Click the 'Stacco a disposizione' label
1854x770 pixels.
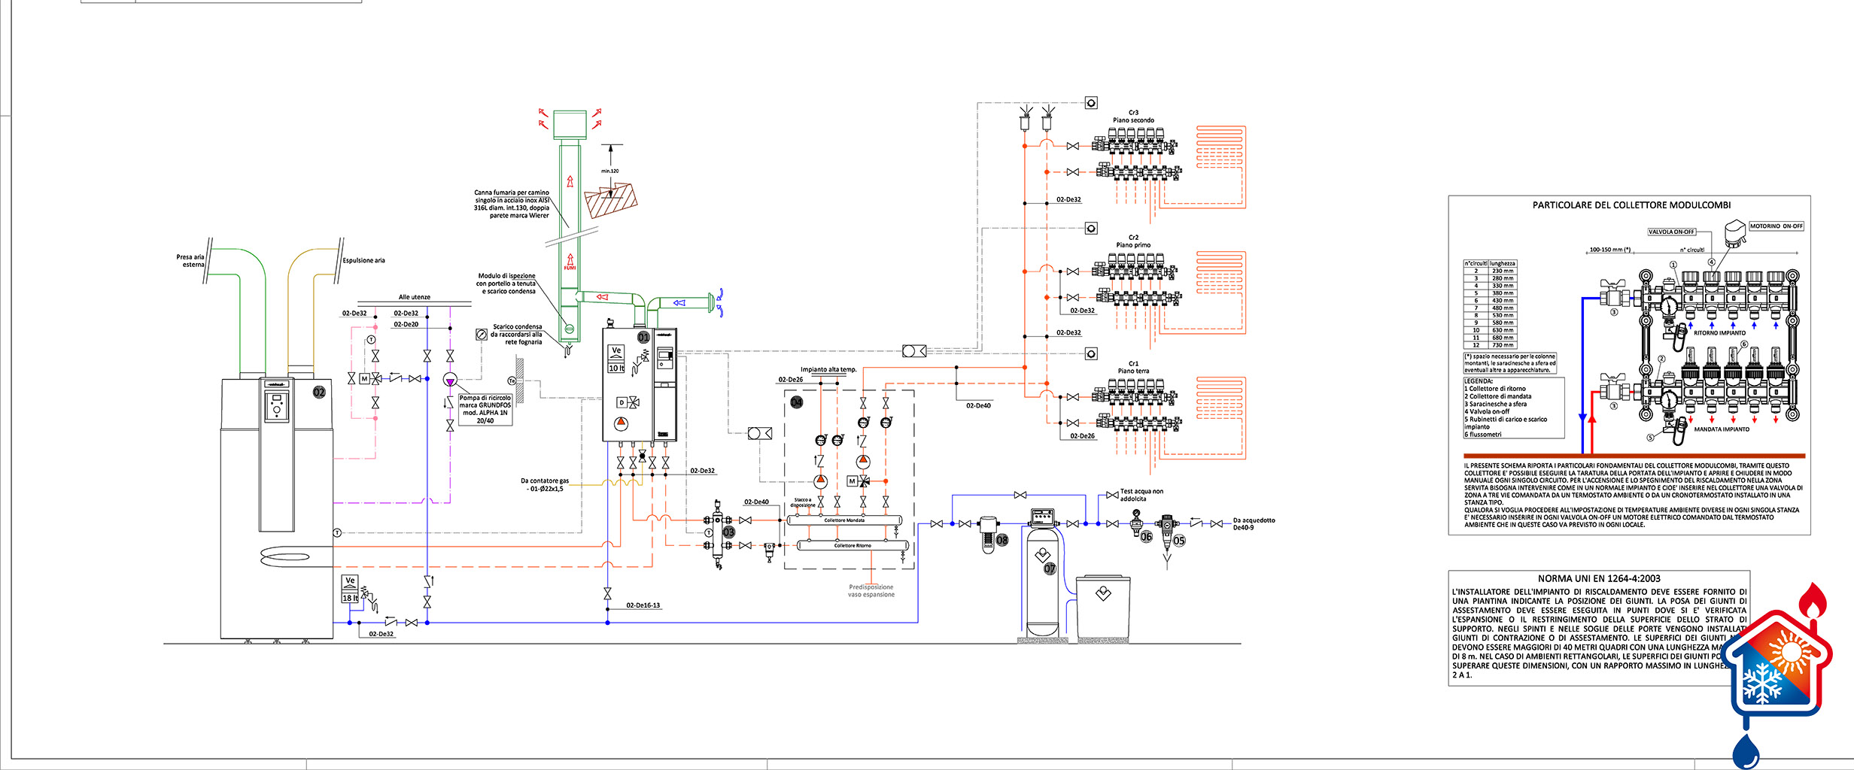pyautogui.click(x=803, y=502)
